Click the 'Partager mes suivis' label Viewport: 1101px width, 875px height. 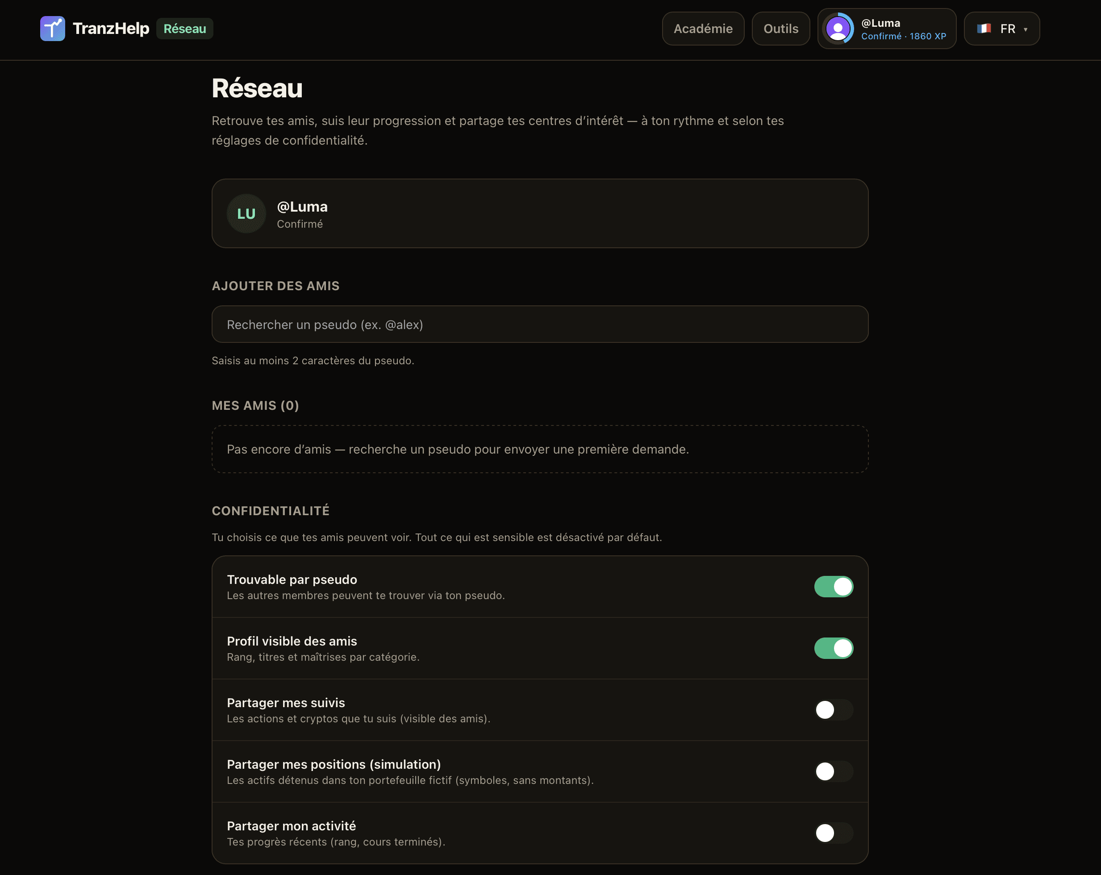tap(285, 703)
